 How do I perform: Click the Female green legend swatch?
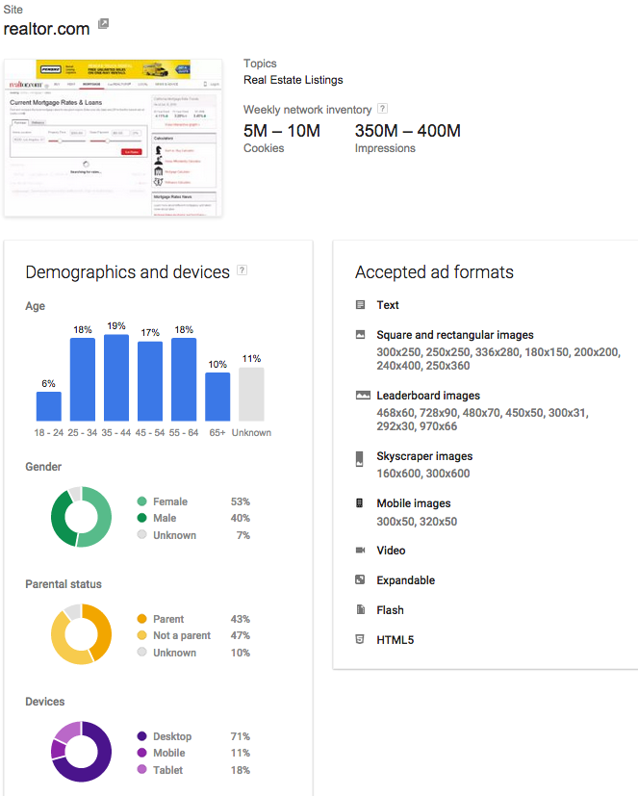click(142, 501)
